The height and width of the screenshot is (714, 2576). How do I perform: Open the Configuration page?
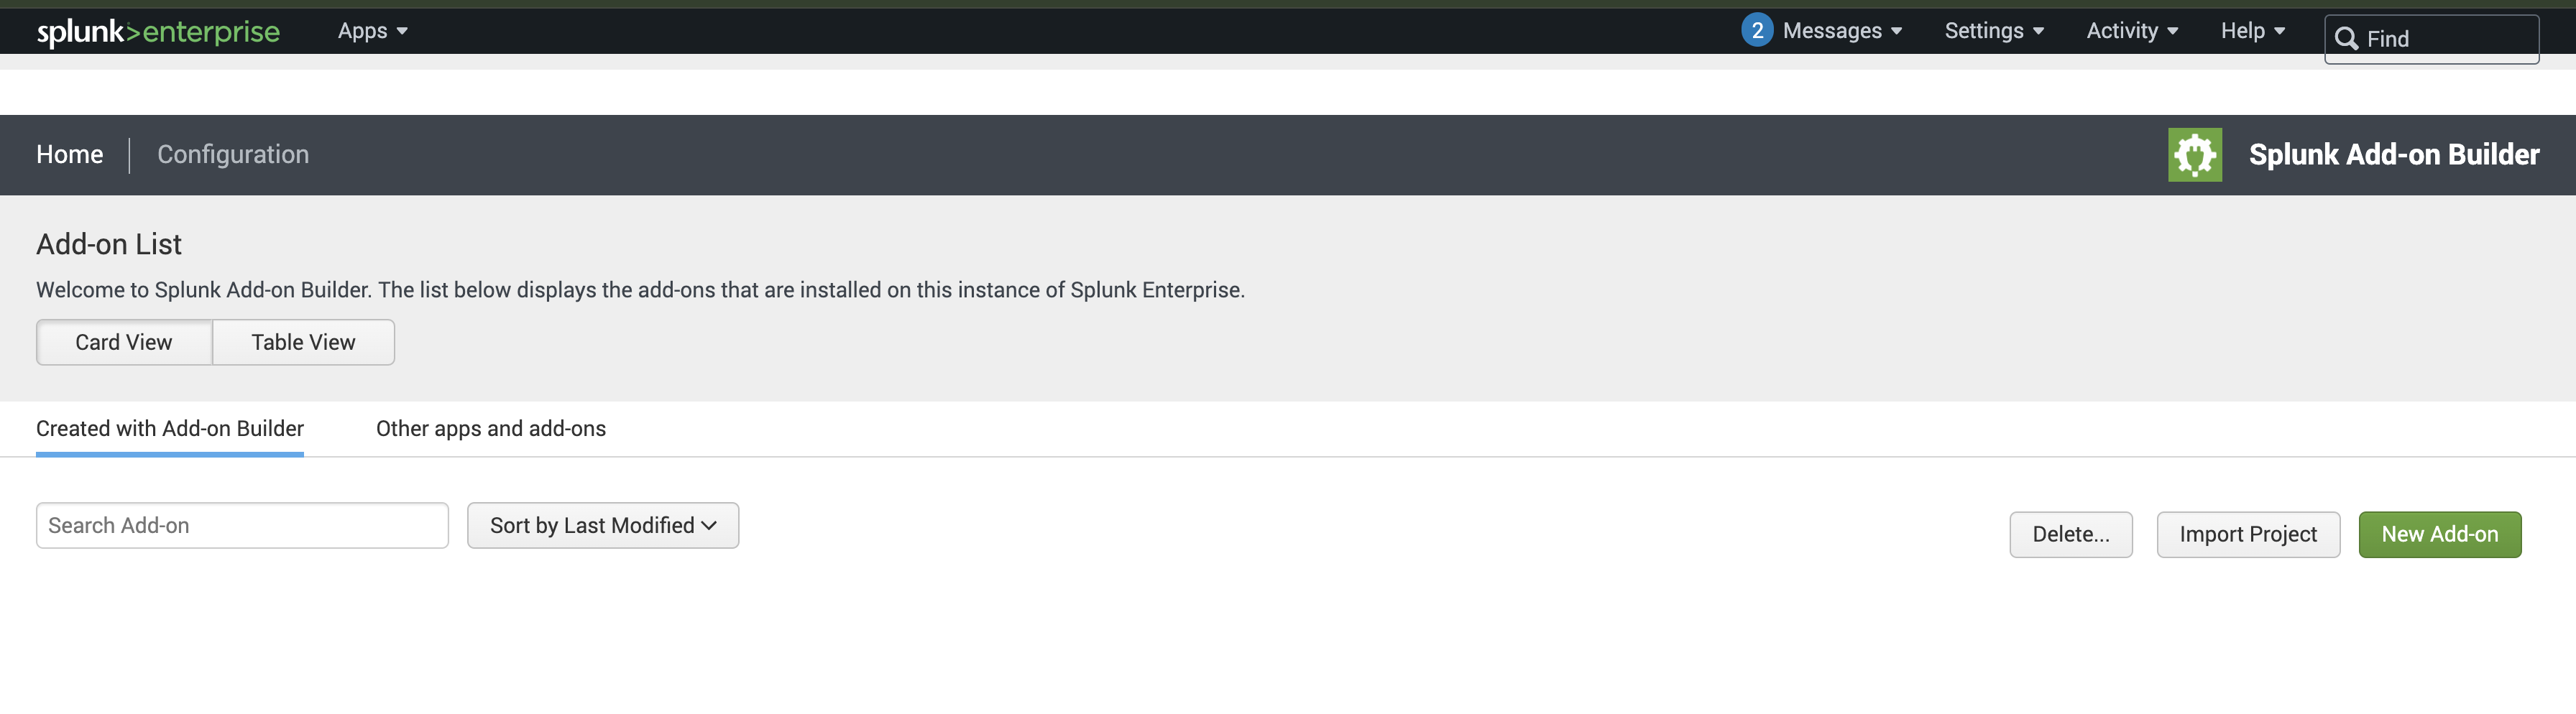[233, 154]
